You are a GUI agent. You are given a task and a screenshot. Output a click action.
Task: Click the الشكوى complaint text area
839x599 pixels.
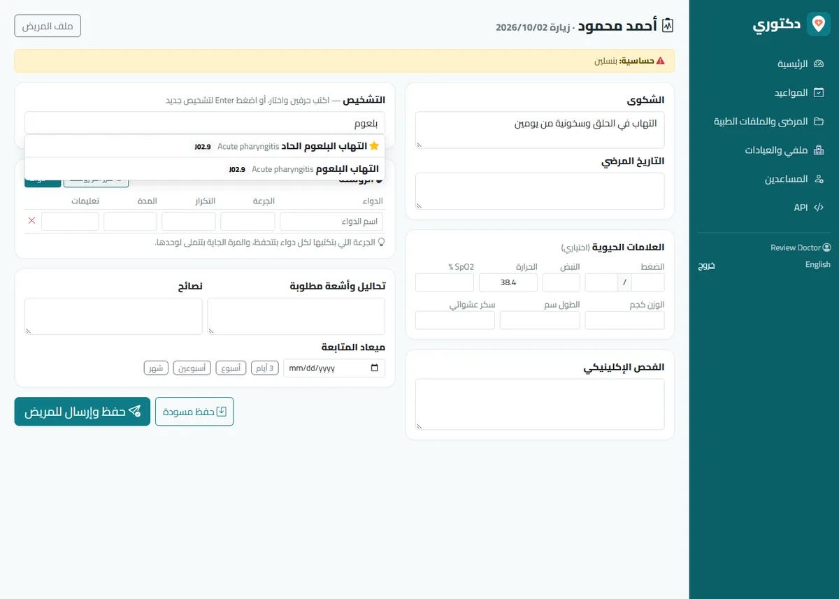coord(540,130)
